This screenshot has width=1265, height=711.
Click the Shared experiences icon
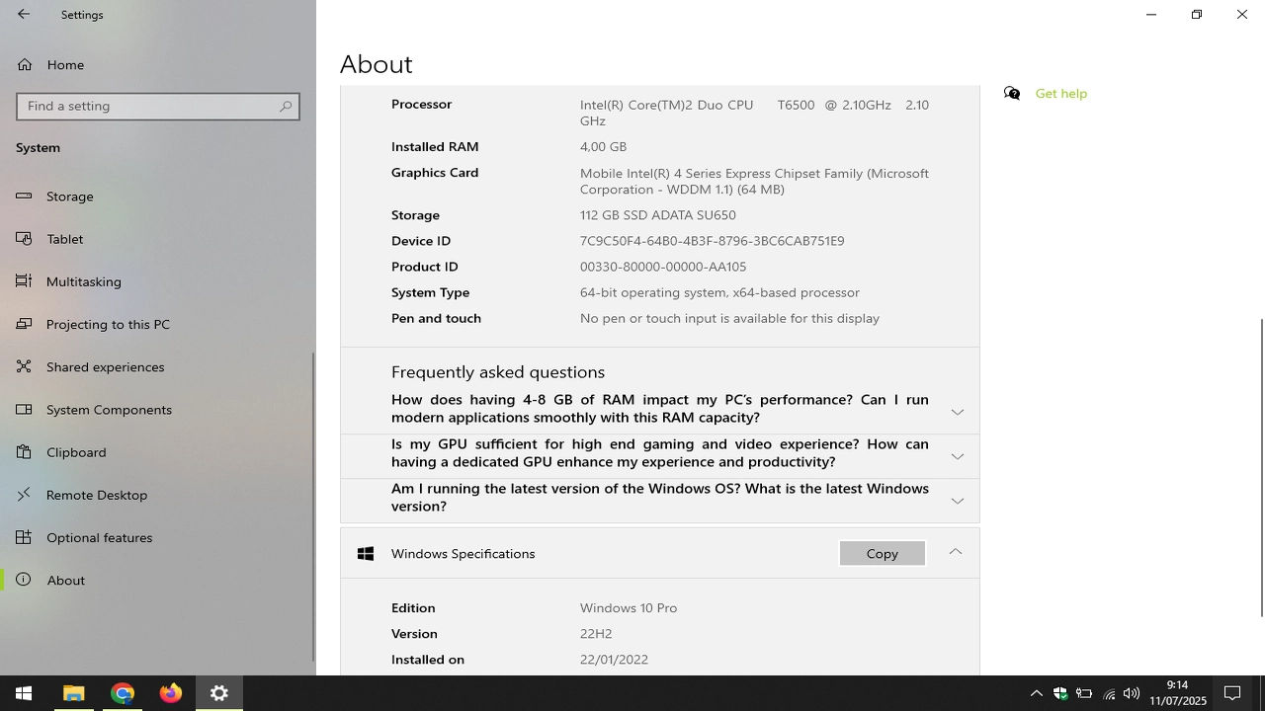point(24,366)
